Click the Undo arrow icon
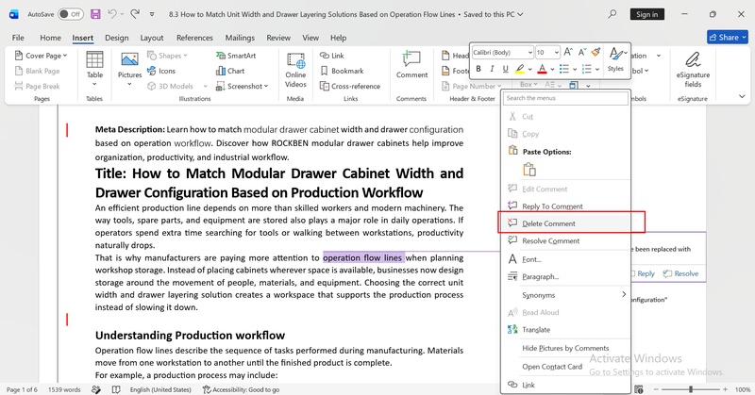The image size is (755, 395). 112,14
